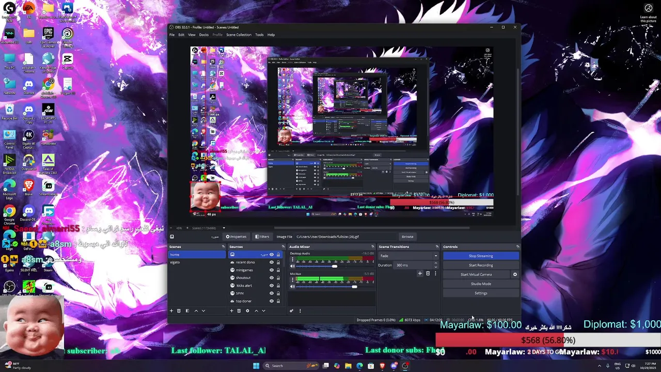This screenshot has height=372, width=661.
Task: Move source down arrow in Sources panel
Action: click(x=263, y=311)
